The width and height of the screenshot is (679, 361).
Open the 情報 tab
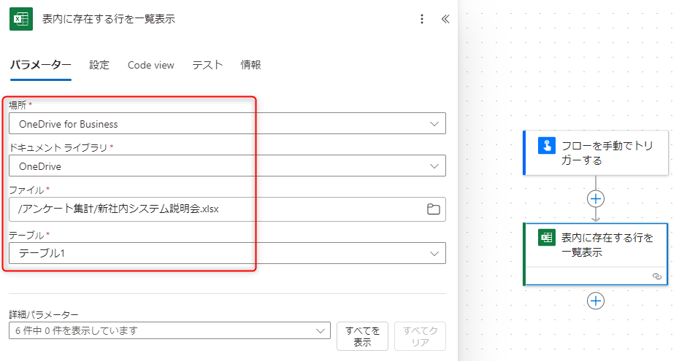point(250,65)
